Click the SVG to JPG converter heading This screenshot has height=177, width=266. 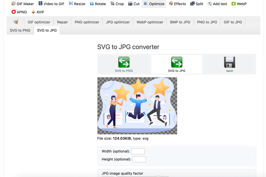pos(128,47)
